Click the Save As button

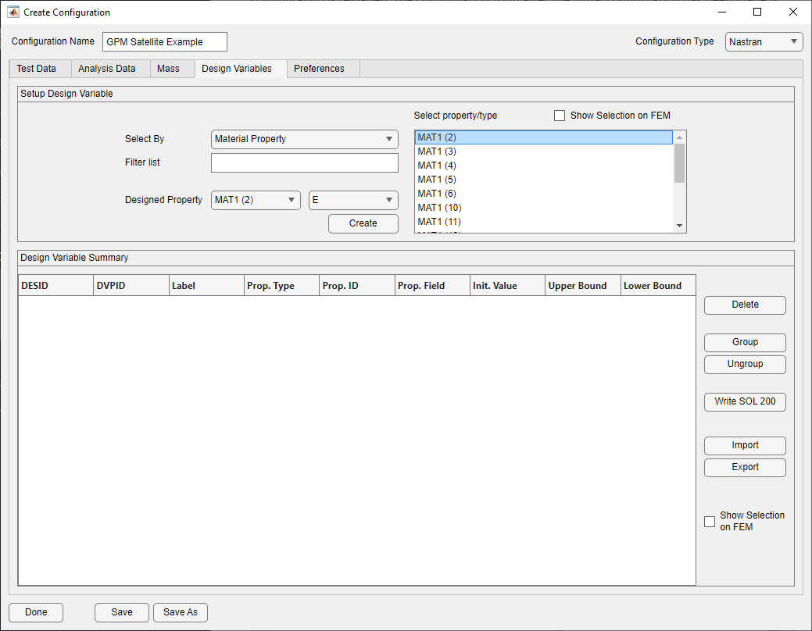coord(181,612)
